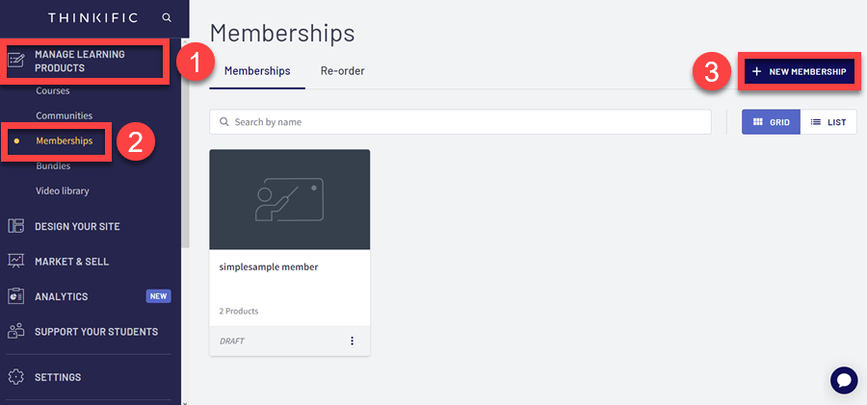Click the Analytics icon in sidebar
Viewport: 867px width, 405px height.
pos(16,296)
